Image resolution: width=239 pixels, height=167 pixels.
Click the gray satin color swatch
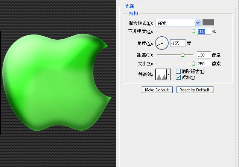(208, 22)
